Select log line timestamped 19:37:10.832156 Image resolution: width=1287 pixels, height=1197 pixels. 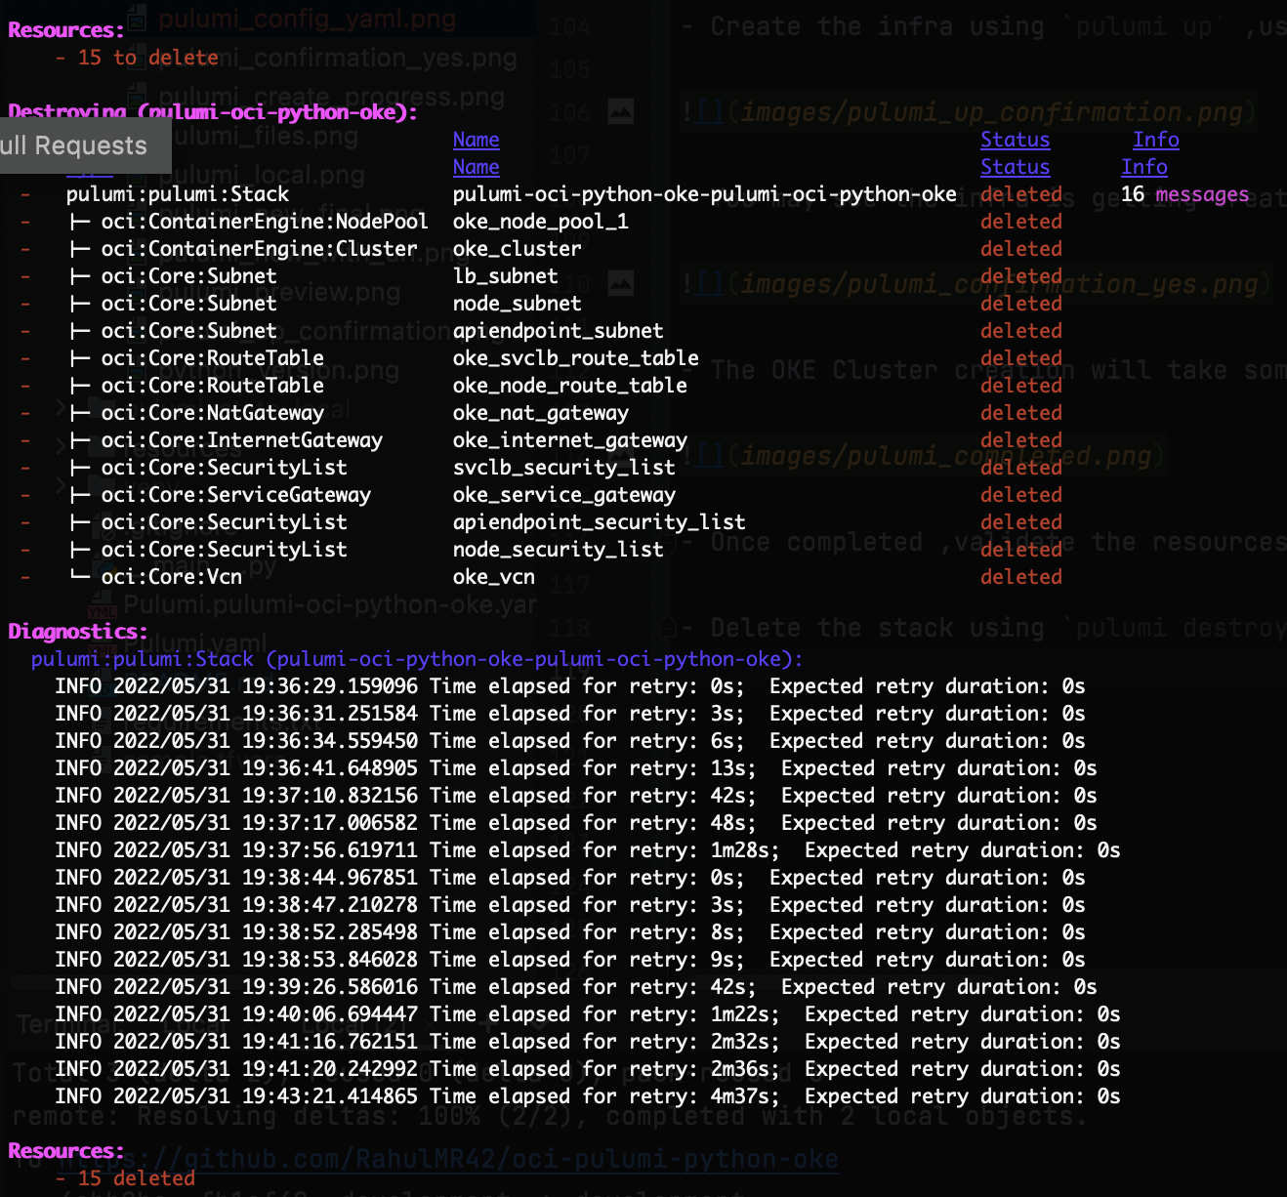click(576, 796)
